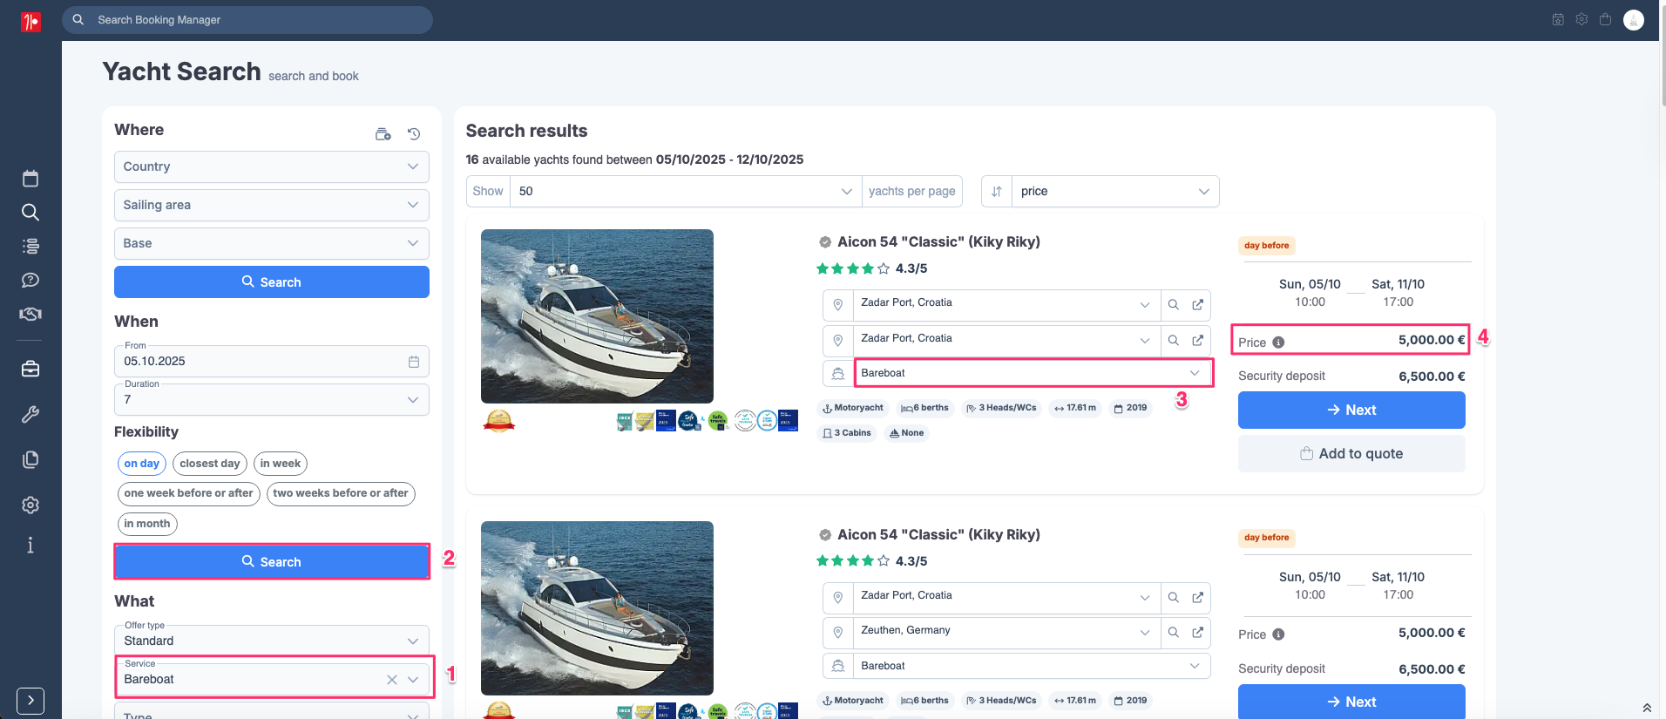Open the list icon in left sidebar

tap(30, 246)
